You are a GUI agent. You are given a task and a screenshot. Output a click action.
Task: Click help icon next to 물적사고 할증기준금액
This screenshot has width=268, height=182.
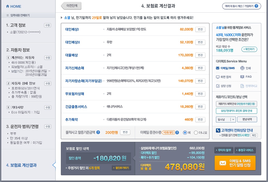98,133
